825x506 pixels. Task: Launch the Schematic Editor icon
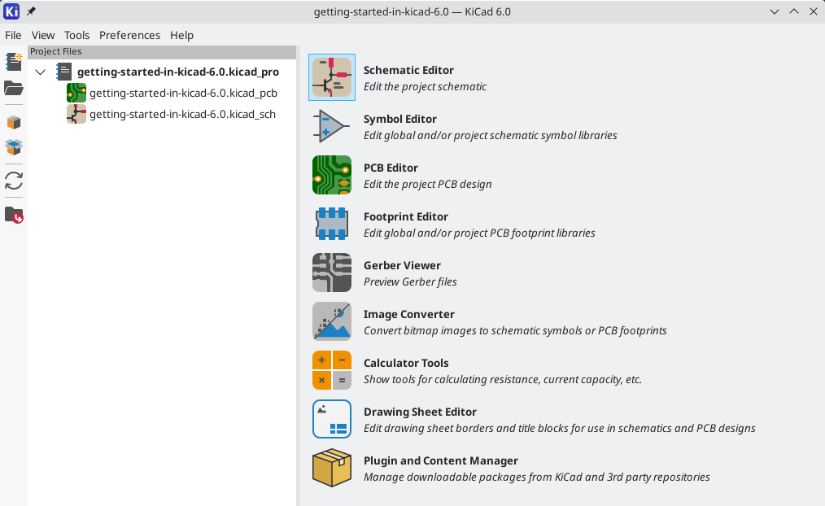point(332,77)
